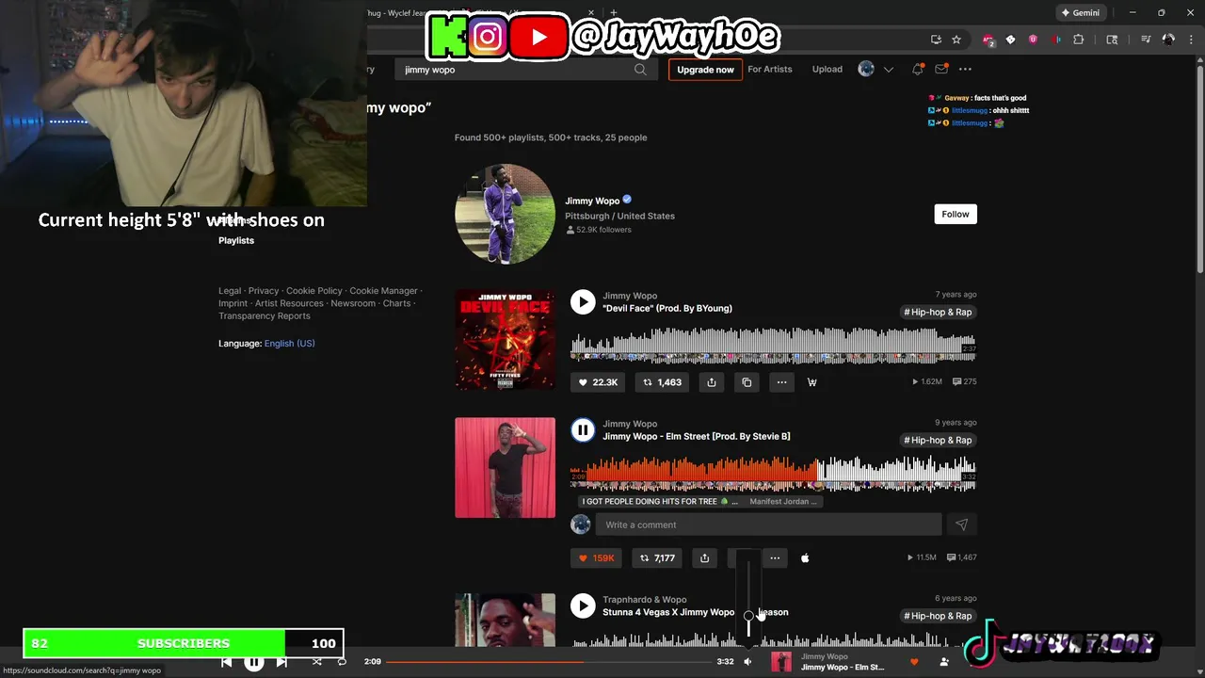The height and width of the screenshot is (678, 1205).
Task: Open For Artists in header
Action: pyautogui.click(x=770, y=69)
